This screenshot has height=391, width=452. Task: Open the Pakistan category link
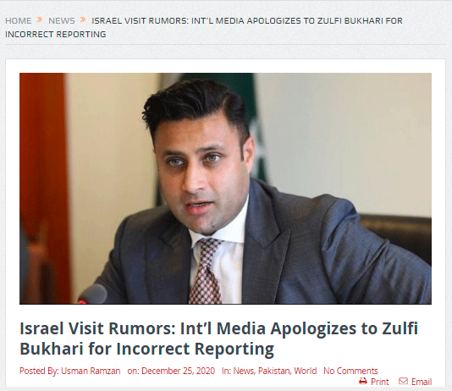click(x=274, y=371)
